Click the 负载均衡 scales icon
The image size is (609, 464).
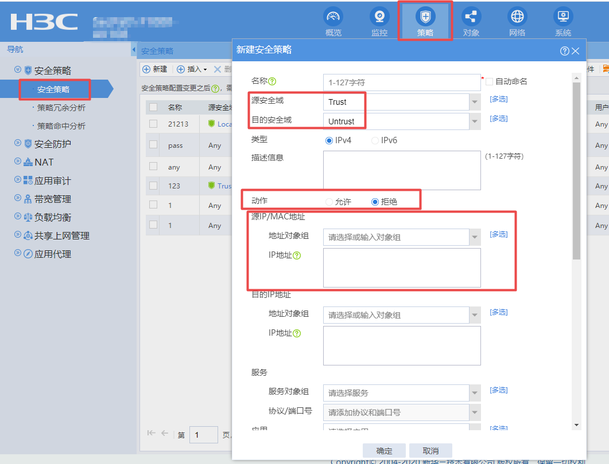28,217
